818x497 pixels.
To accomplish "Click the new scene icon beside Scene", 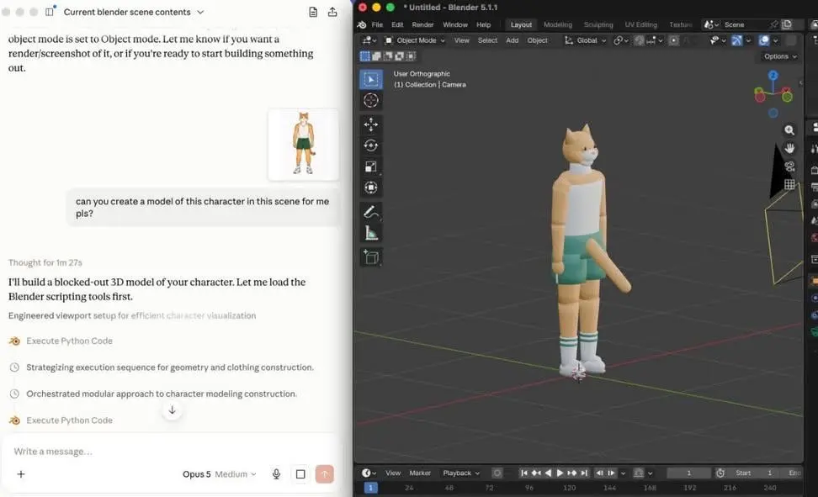I will 787,24.
